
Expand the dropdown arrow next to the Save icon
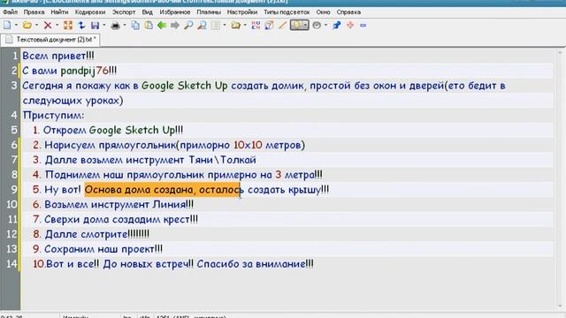[104, 26]
